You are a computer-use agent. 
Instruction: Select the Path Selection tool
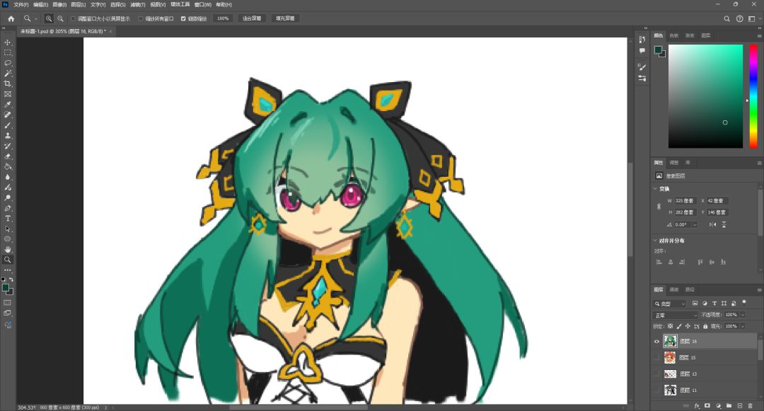pos(7,229)
